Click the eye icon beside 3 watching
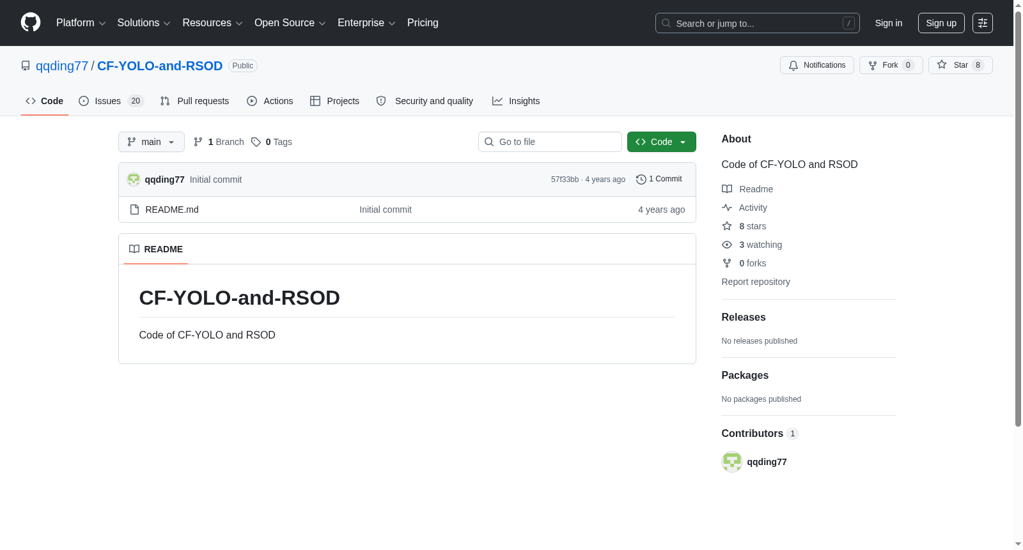 click(727, 245)
